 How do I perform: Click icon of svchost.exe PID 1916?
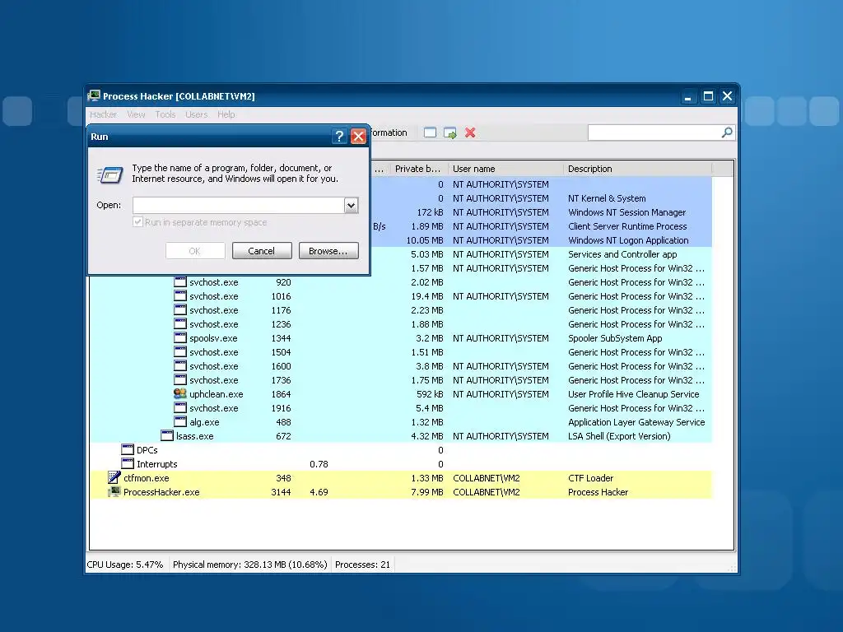point(180,408)
